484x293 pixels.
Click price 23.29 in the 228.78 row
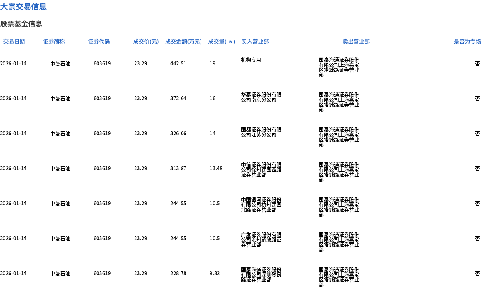point(141,273)
